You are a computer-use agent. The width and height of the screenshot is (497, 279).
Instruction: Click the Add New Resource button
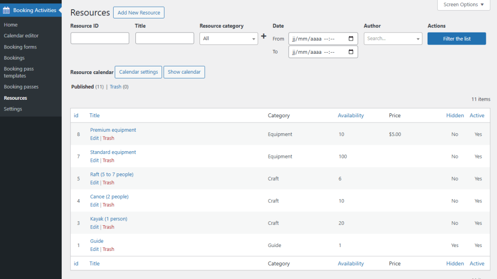coord(139,13)
